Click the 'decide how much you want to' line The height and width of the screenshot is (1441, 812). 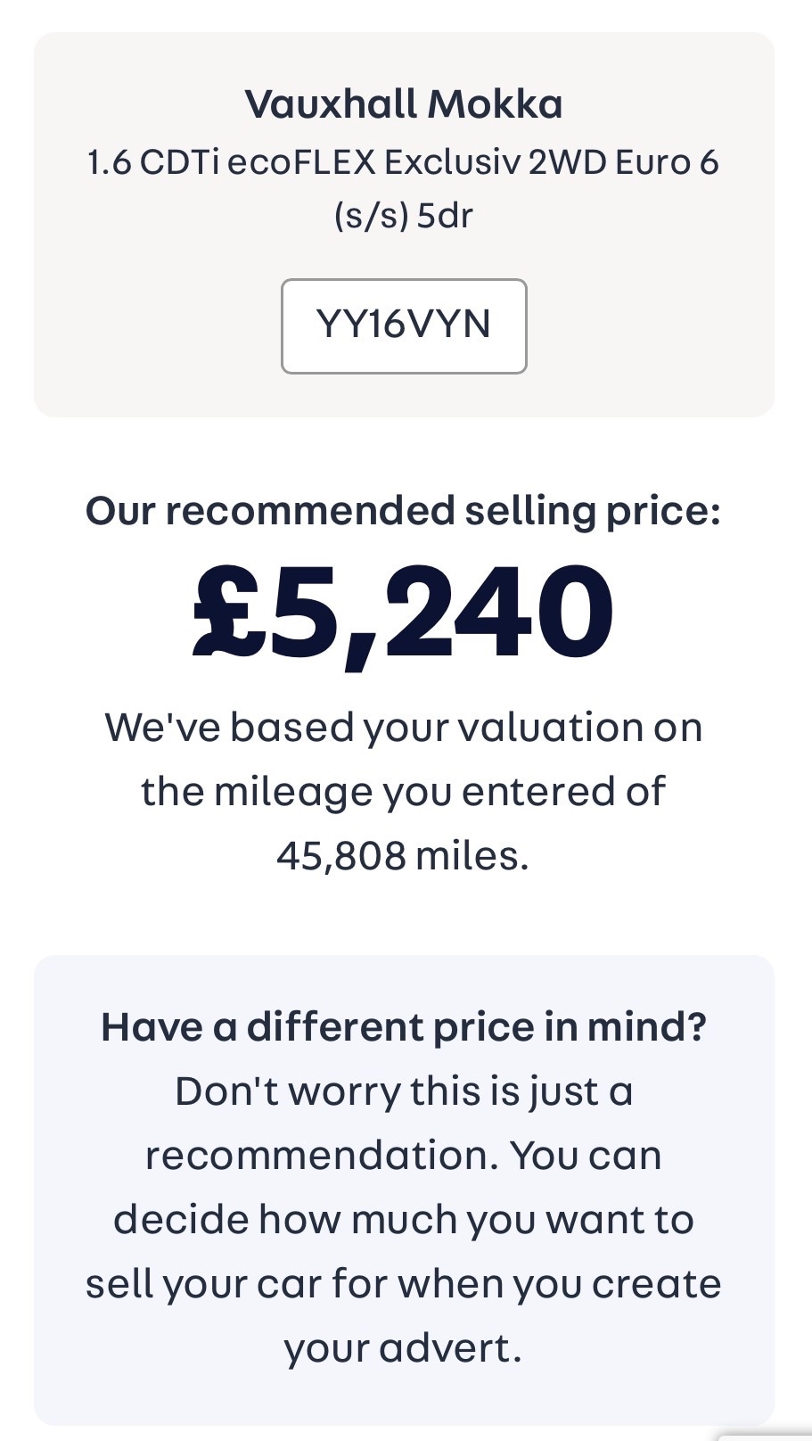tap(404, 1220)
